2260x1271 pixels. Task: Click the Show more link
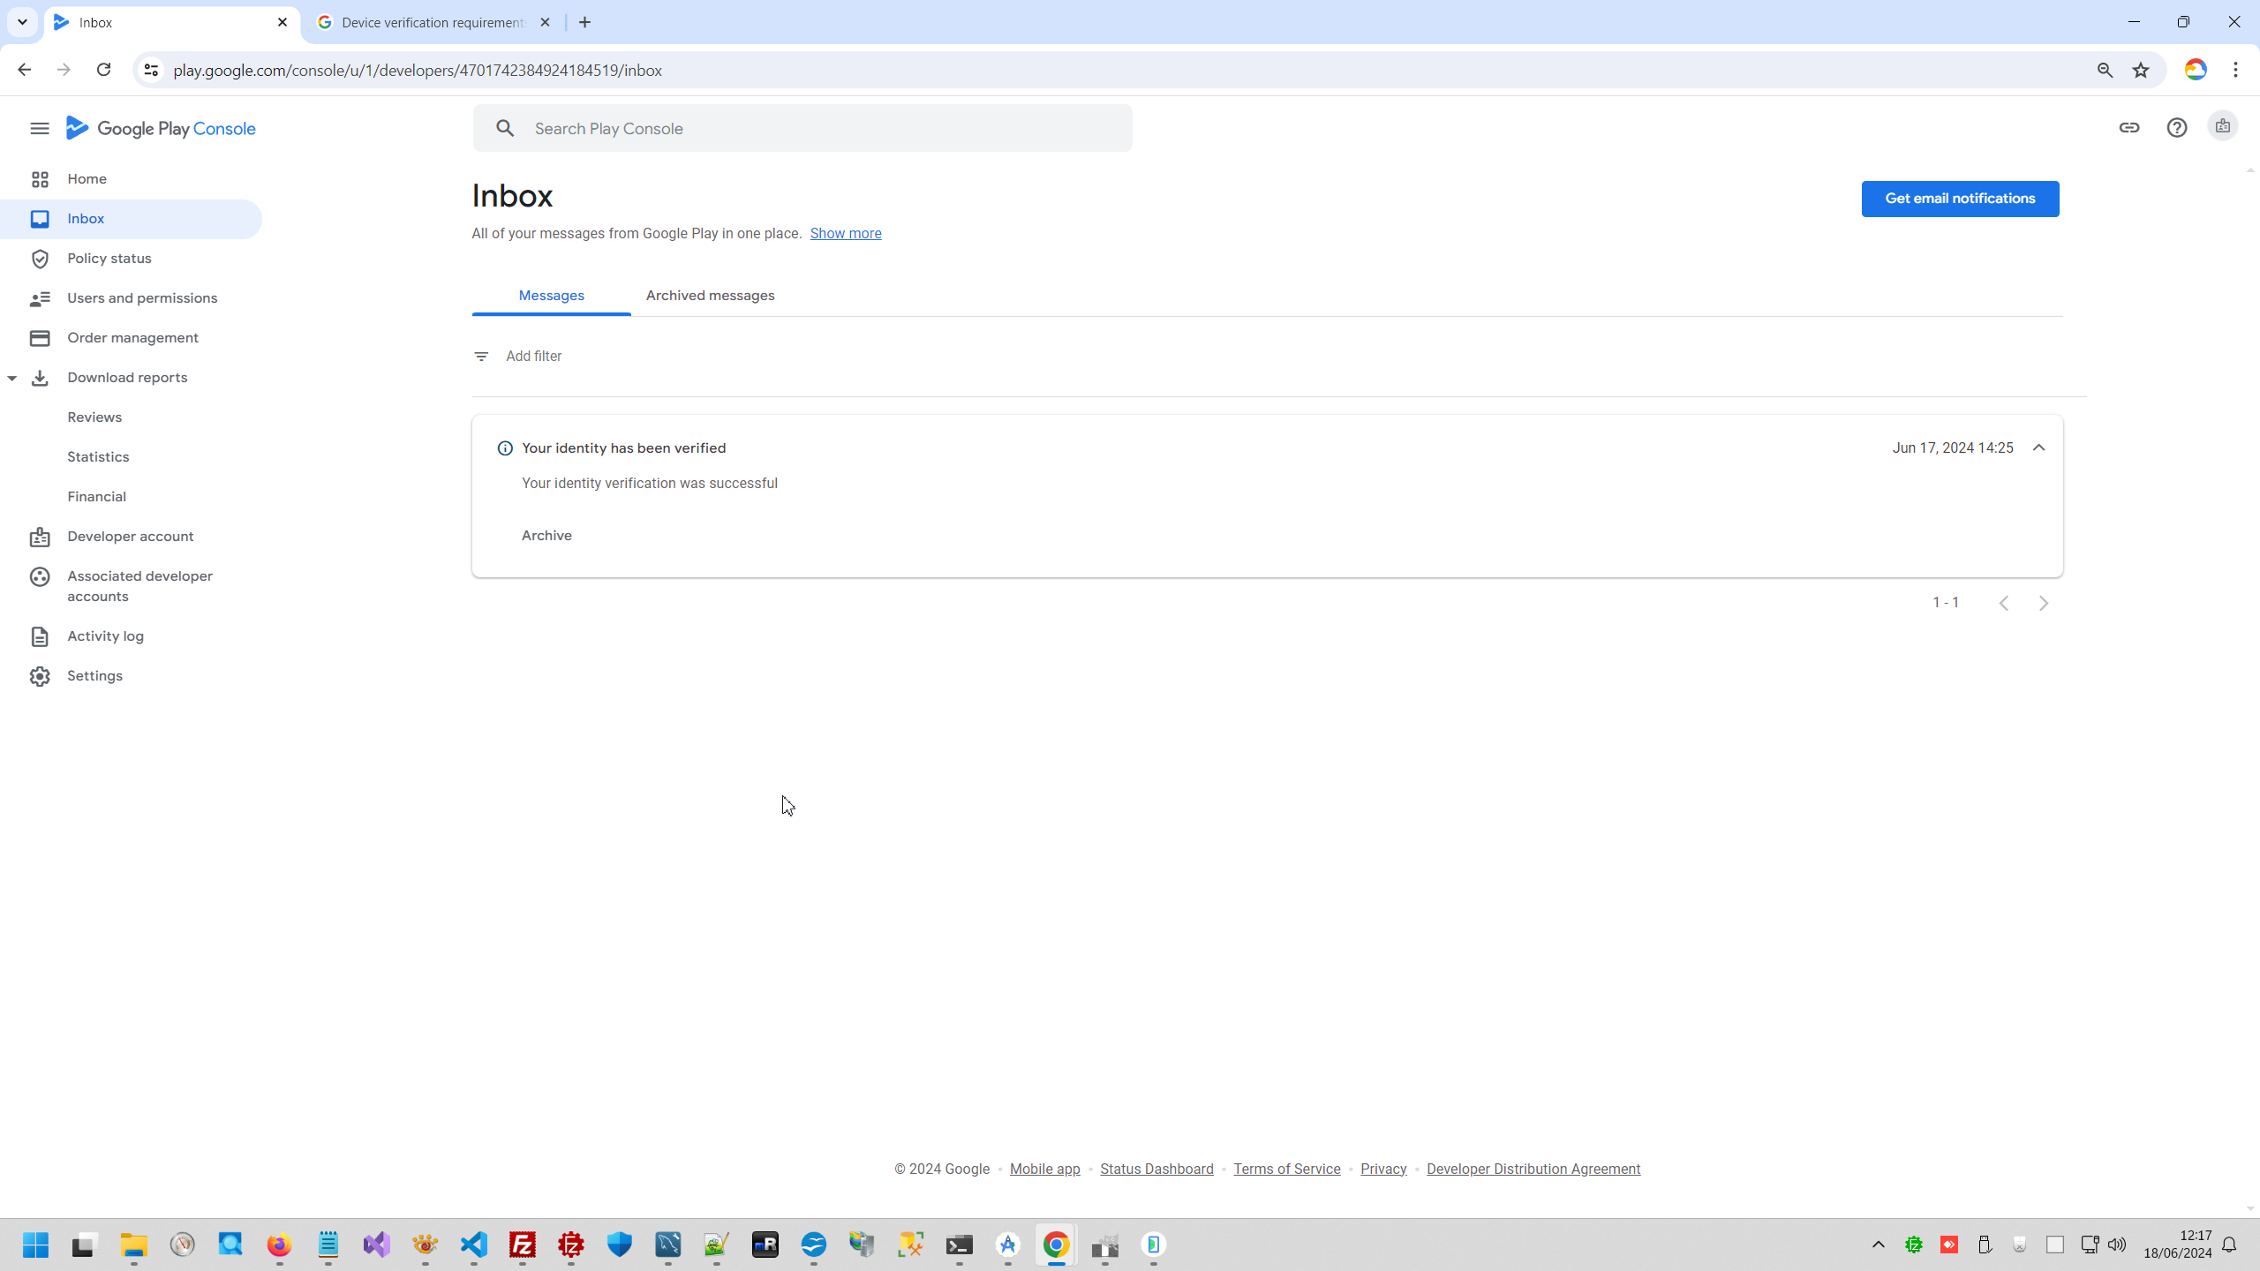845,234
